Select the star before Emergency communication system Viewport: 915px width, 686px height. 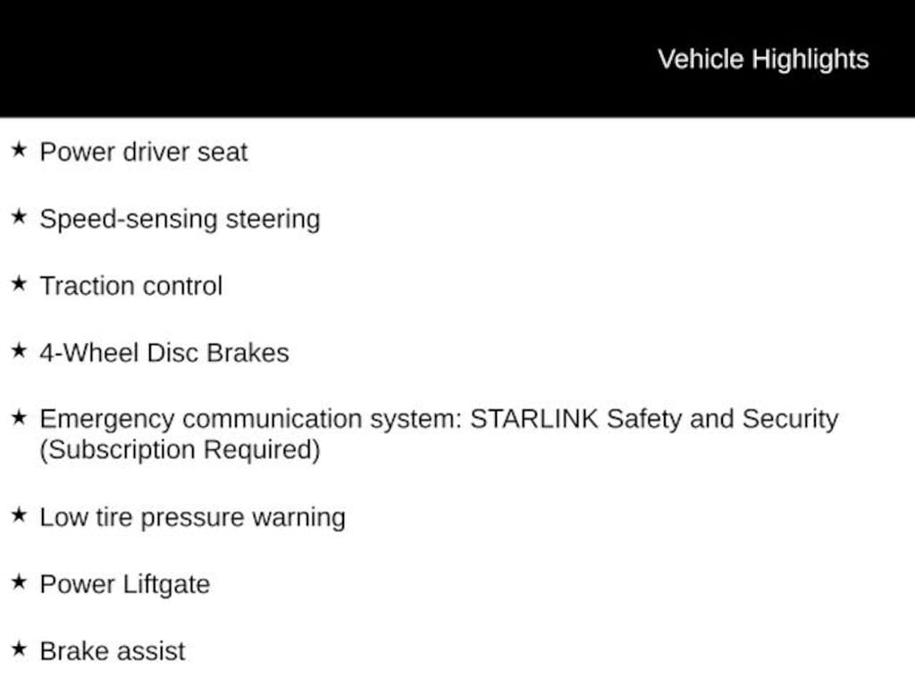click(19, 417)
